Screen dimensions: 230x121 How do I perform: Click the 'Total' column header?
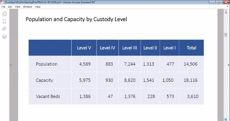tap(191, 48)
